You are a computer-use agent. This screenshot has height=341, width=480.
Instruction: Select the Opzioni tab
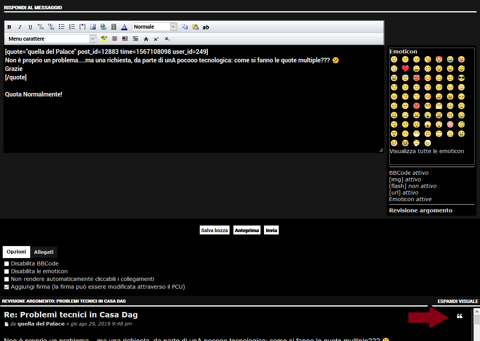pos(16,252)
